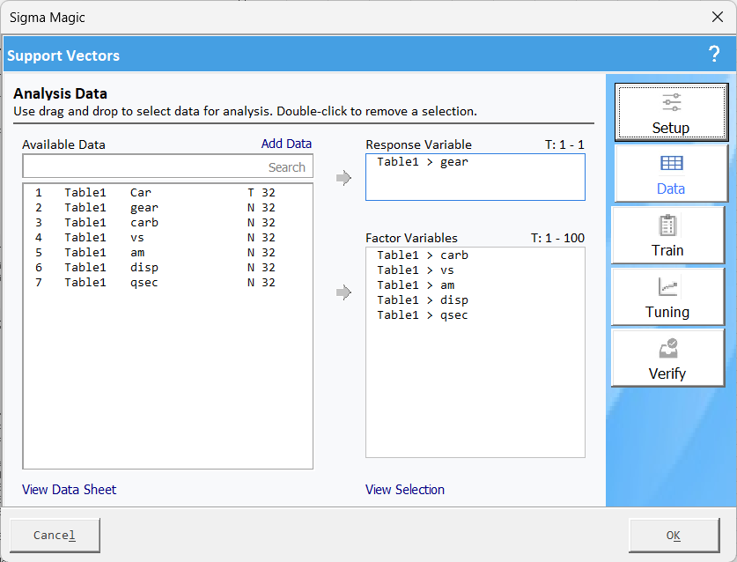Click arrow to assign Factor Variables
The image size is (737, 562).
tap(343, 292)
